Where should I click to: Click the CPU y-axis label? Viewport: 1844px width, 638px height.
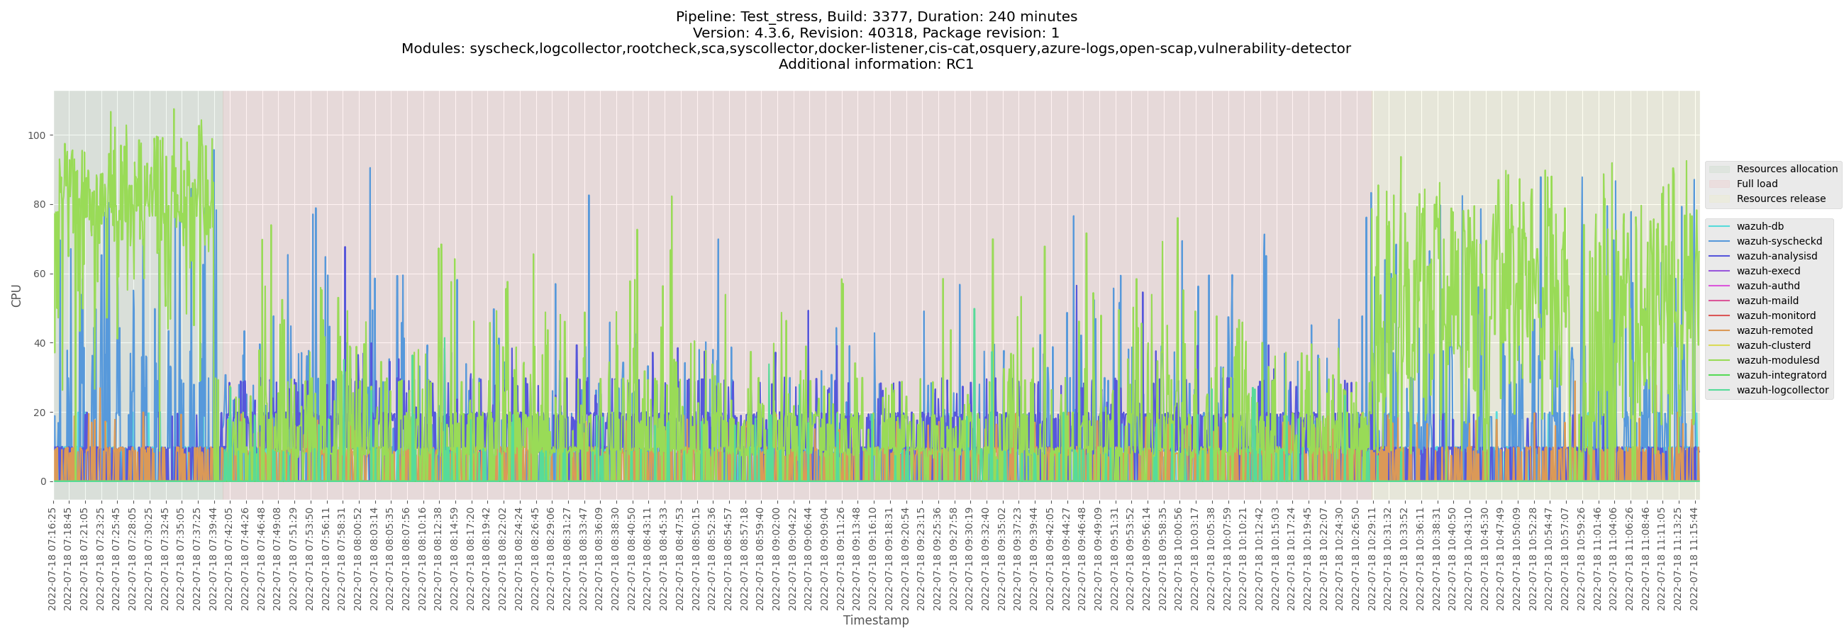point(16,296)
